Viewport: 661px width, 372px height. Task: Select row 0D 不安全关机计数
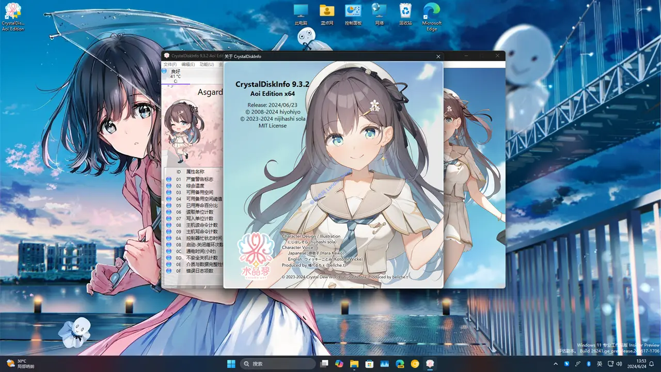click(x=194, y=257)
